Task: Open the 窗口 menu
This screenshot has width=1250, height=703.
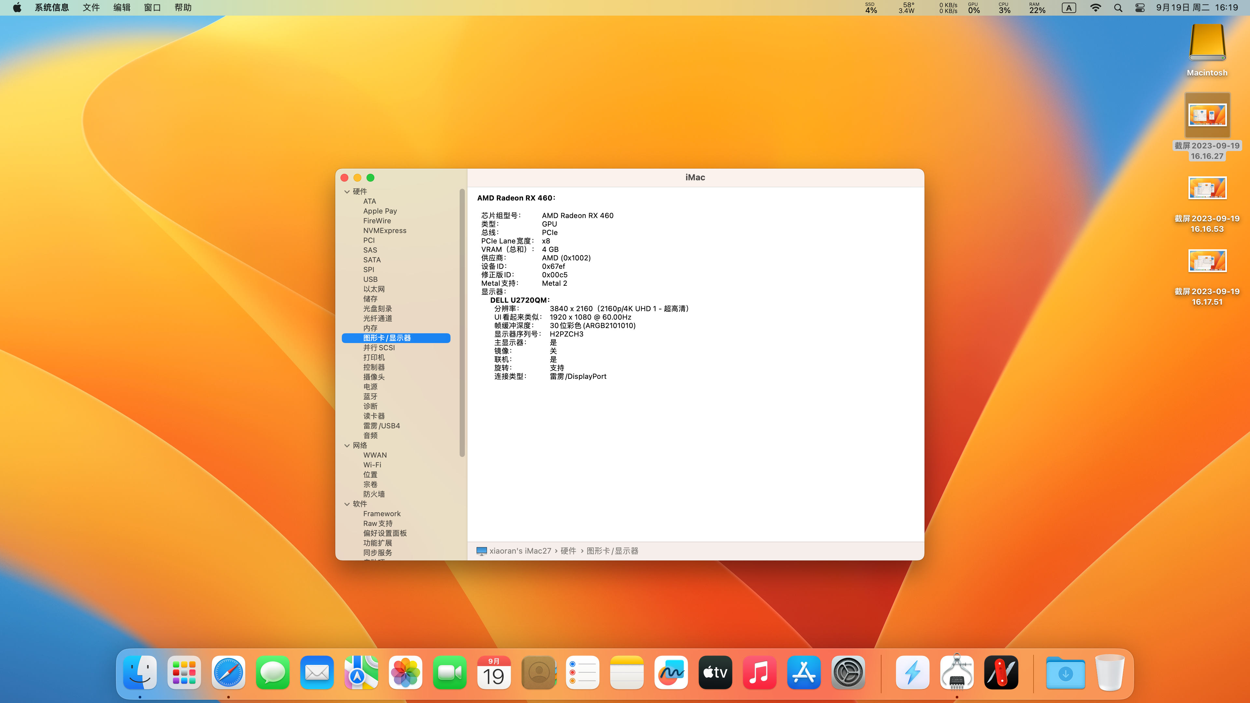Action: point(152,8)
